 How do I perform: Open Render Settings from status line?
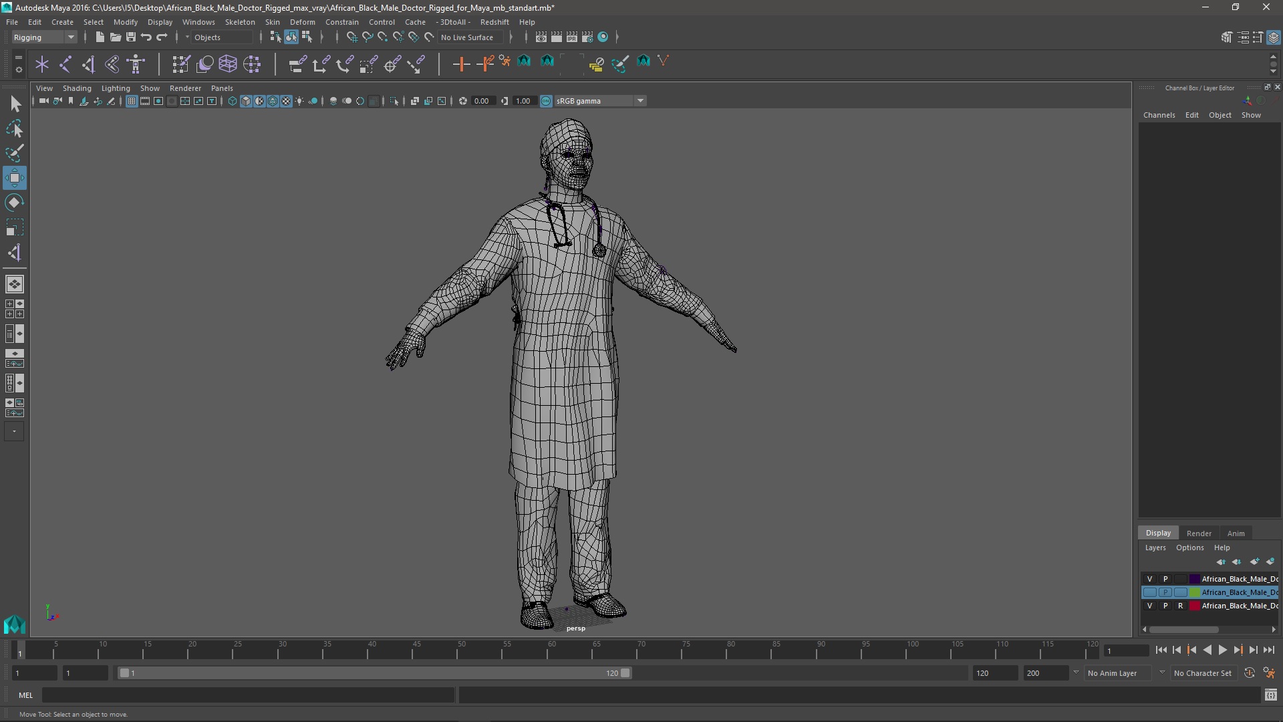587,37
